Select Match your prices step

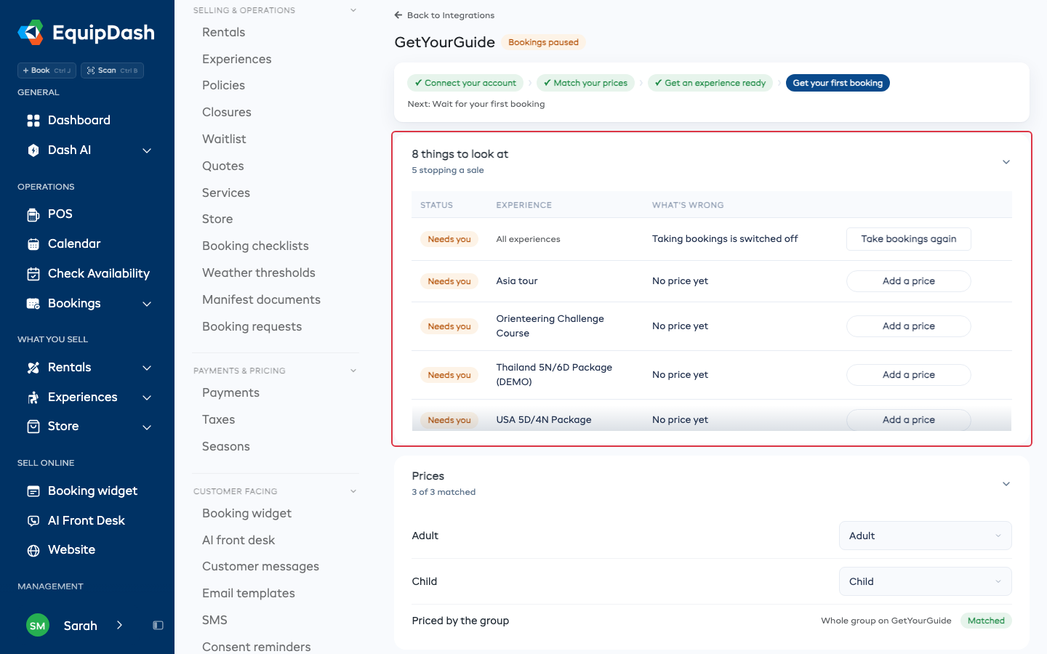585,83
